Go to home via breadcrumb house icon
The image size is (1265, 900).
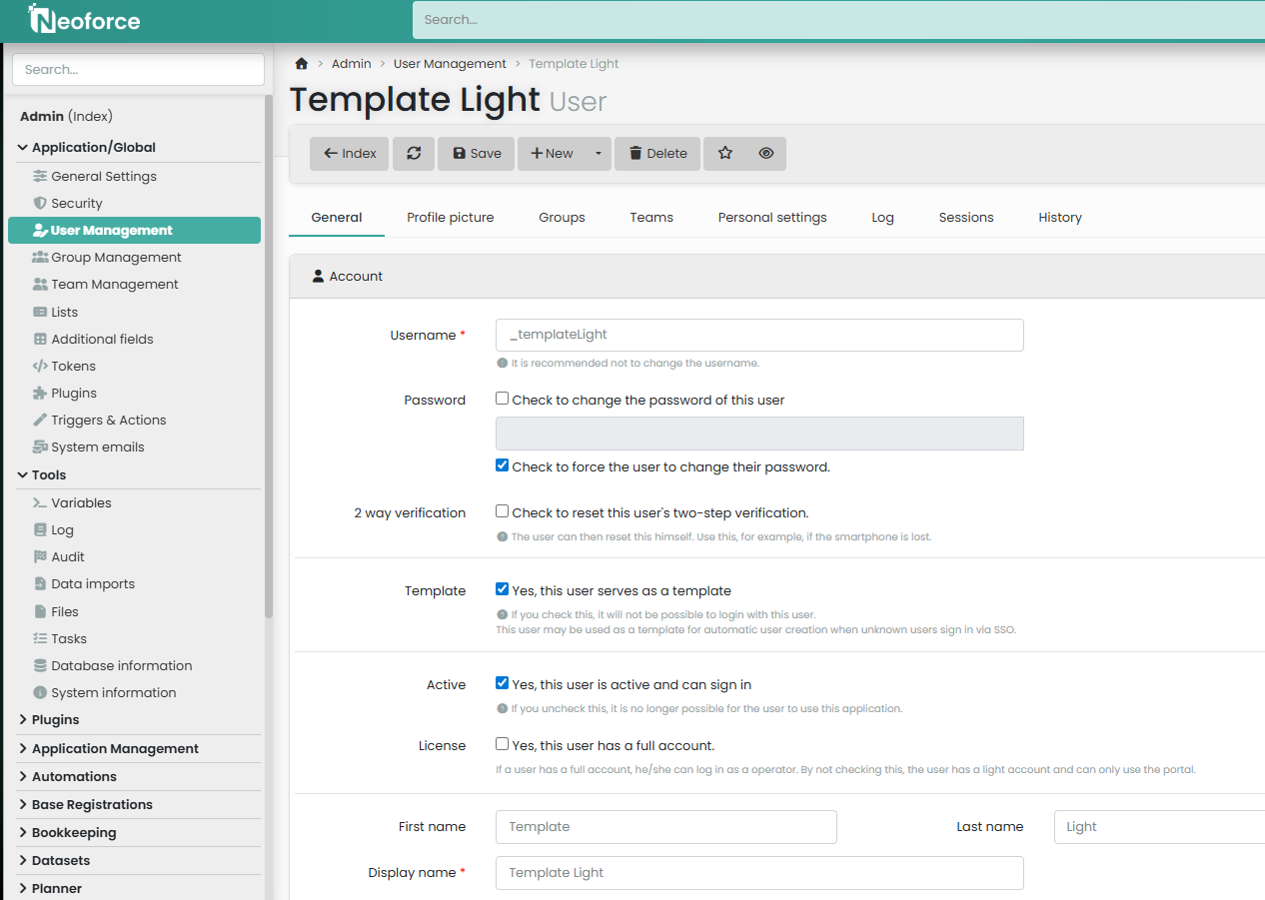[x=302, y=64]
